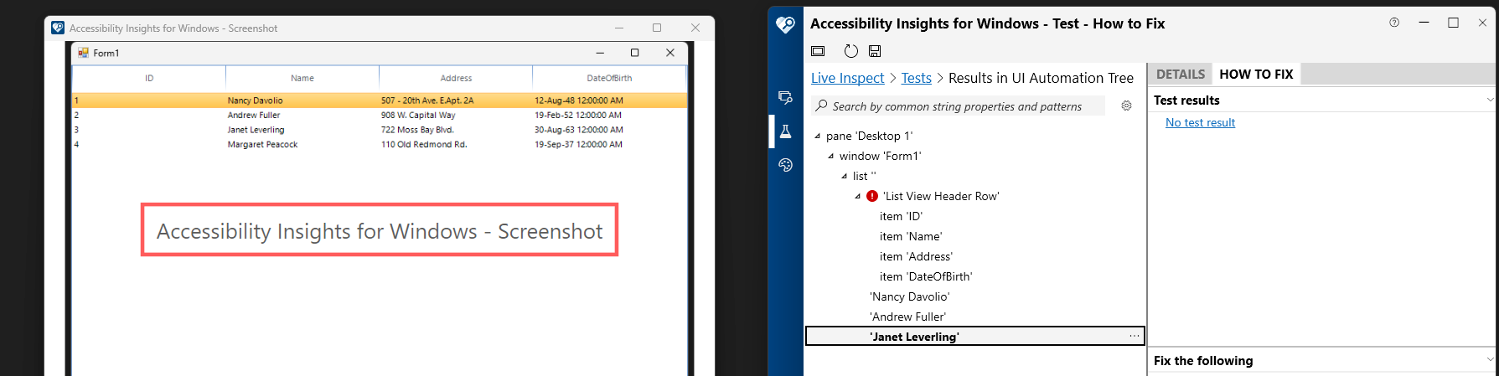Click the save disk icon

pyautogui.click(x=875, y=51)
